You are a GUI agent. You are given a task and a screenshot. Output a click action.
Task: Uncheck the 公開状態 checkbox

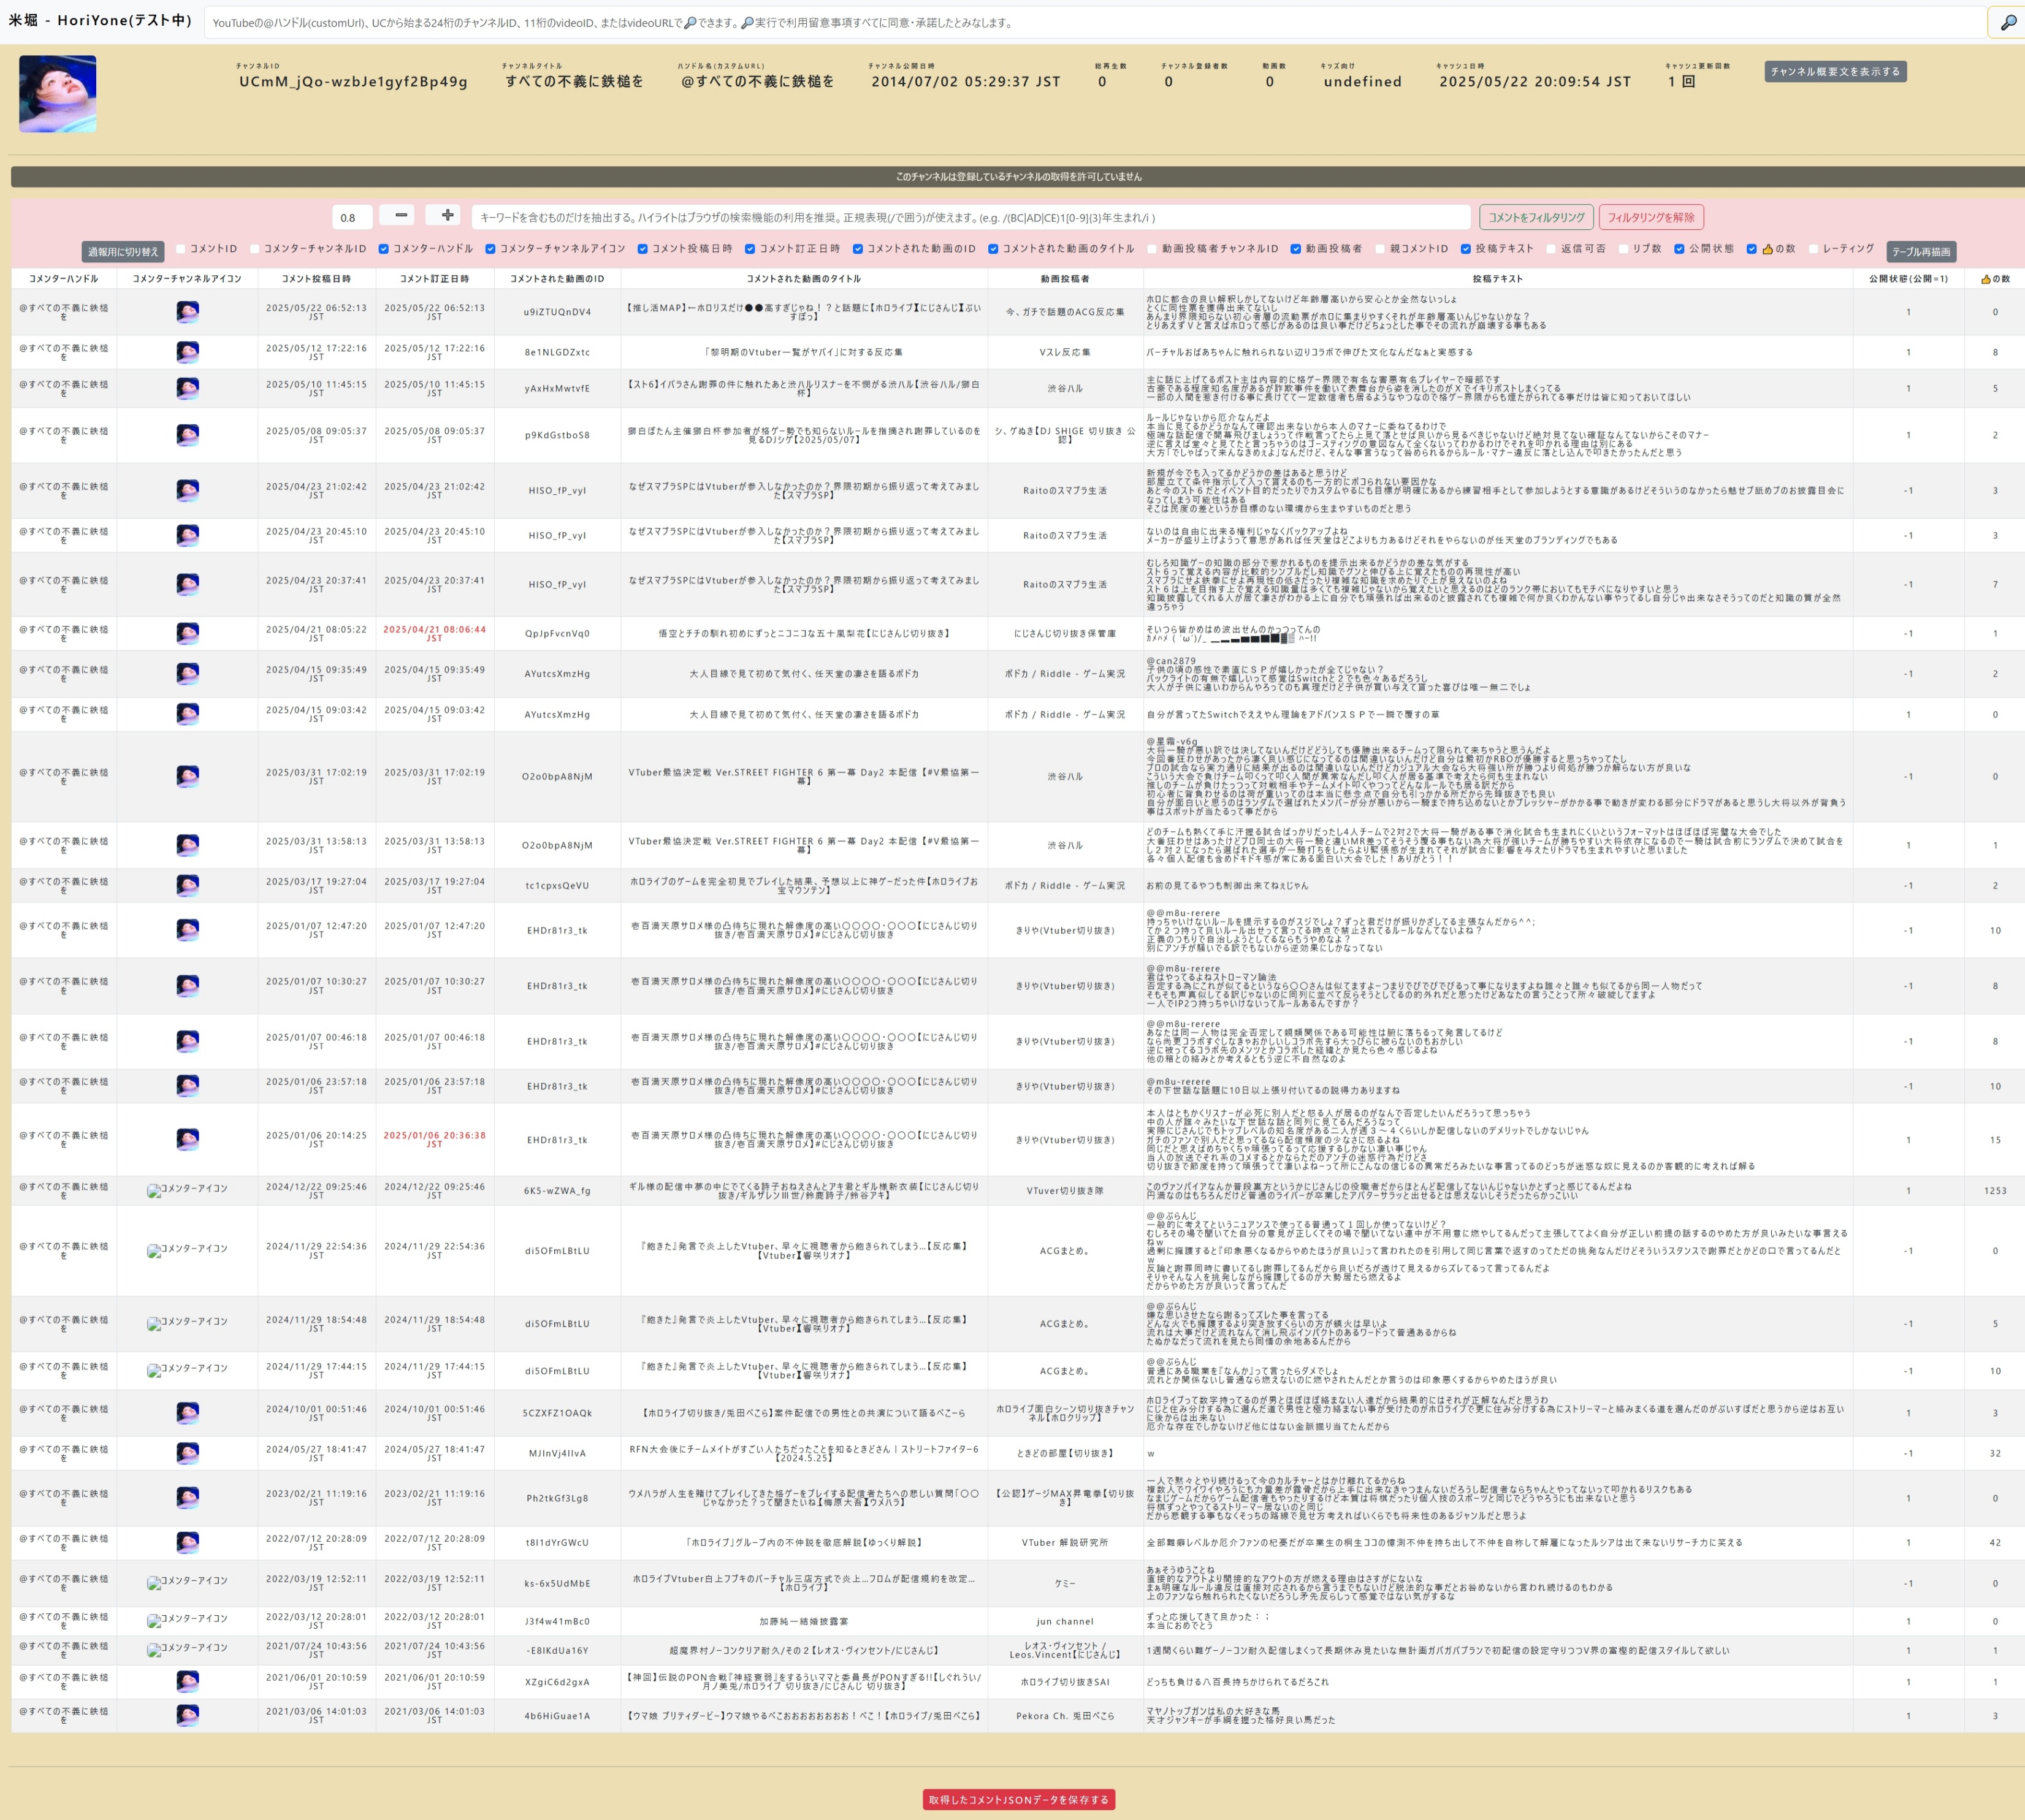click(x=1679, y=249)
